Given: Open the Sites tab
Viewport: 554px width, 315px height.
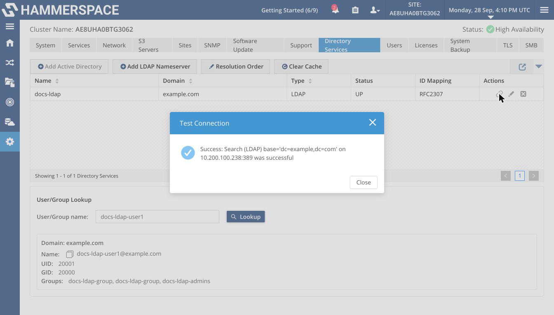Looking at the screenshot, I should point(185,45).
